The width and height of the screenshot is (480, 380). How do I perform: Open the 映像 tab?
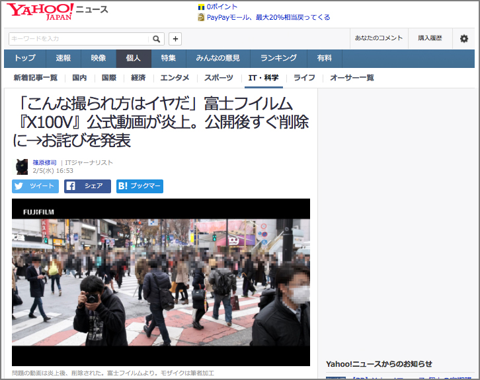(x=99, y=58)
